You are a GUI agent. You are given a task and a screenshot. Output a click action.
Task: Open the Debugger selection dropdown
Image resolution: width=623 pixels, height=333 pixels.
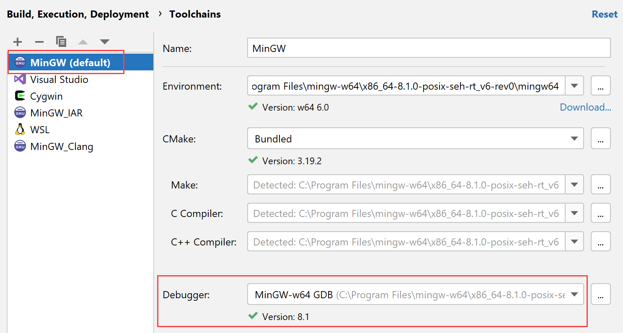[x=574, y=294]
